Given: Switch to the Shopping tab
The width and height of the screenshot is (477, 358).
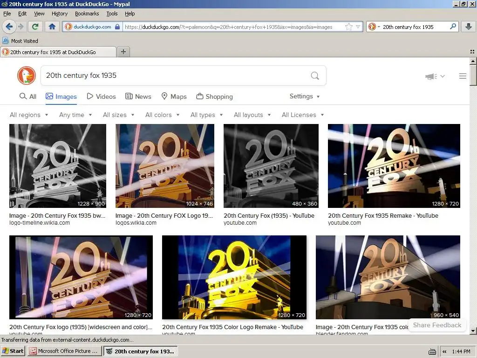Looking at the screenshot, I should click(214, 96).
